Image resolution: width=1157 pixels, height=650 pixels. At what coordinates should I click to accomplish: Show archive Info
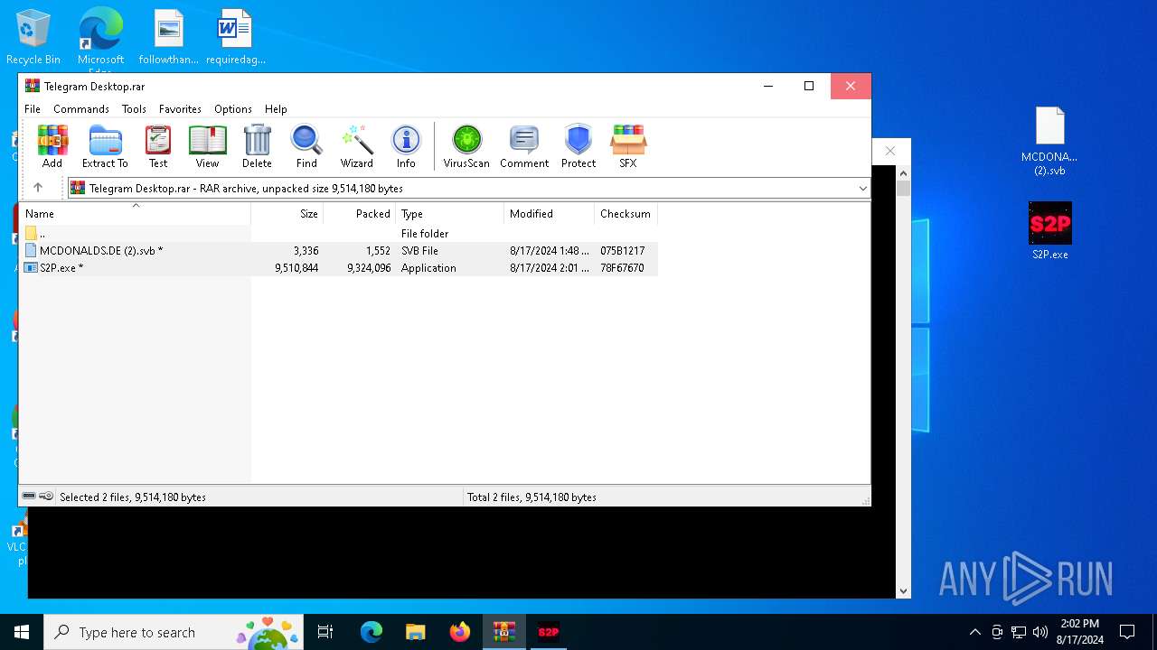pyautogui.click(x=406, y=146)
